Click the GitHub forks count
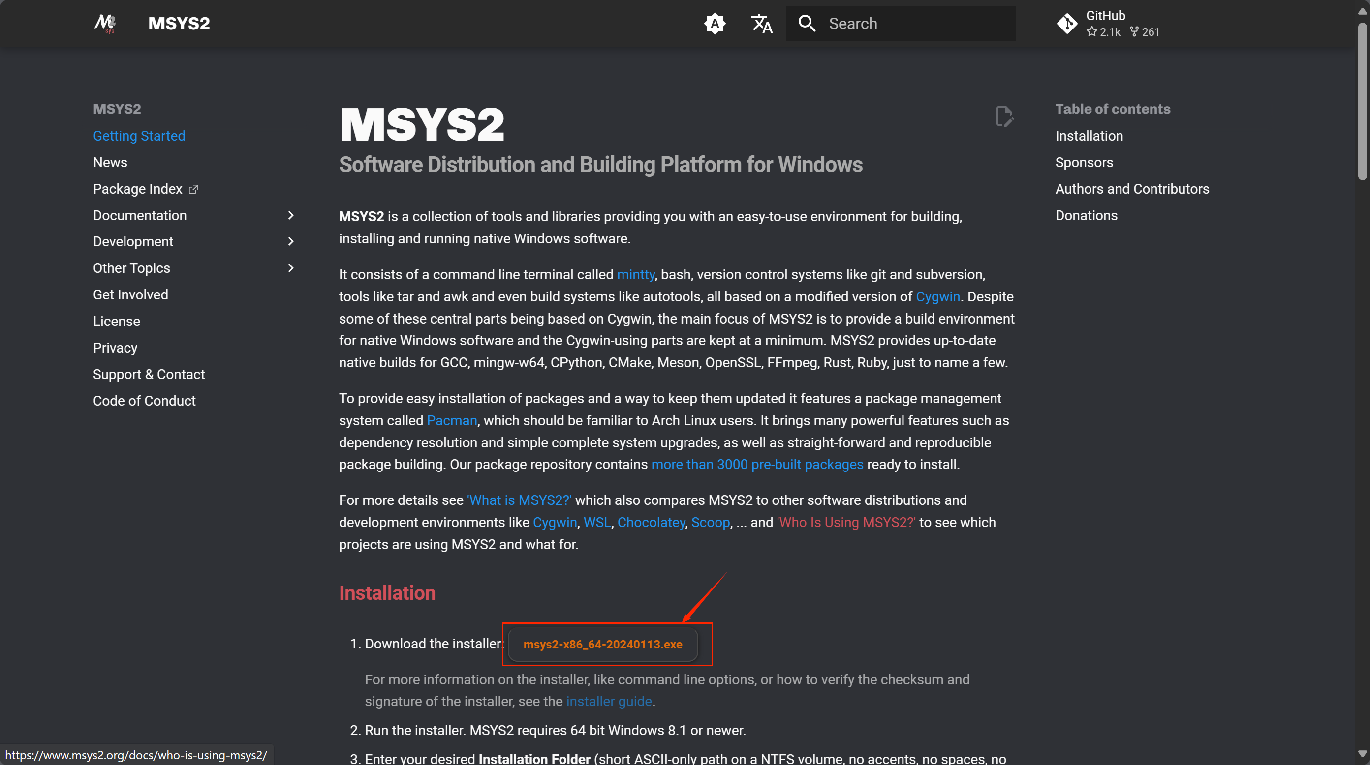This screenshot has height=765, width=1370. (1145, 32)
